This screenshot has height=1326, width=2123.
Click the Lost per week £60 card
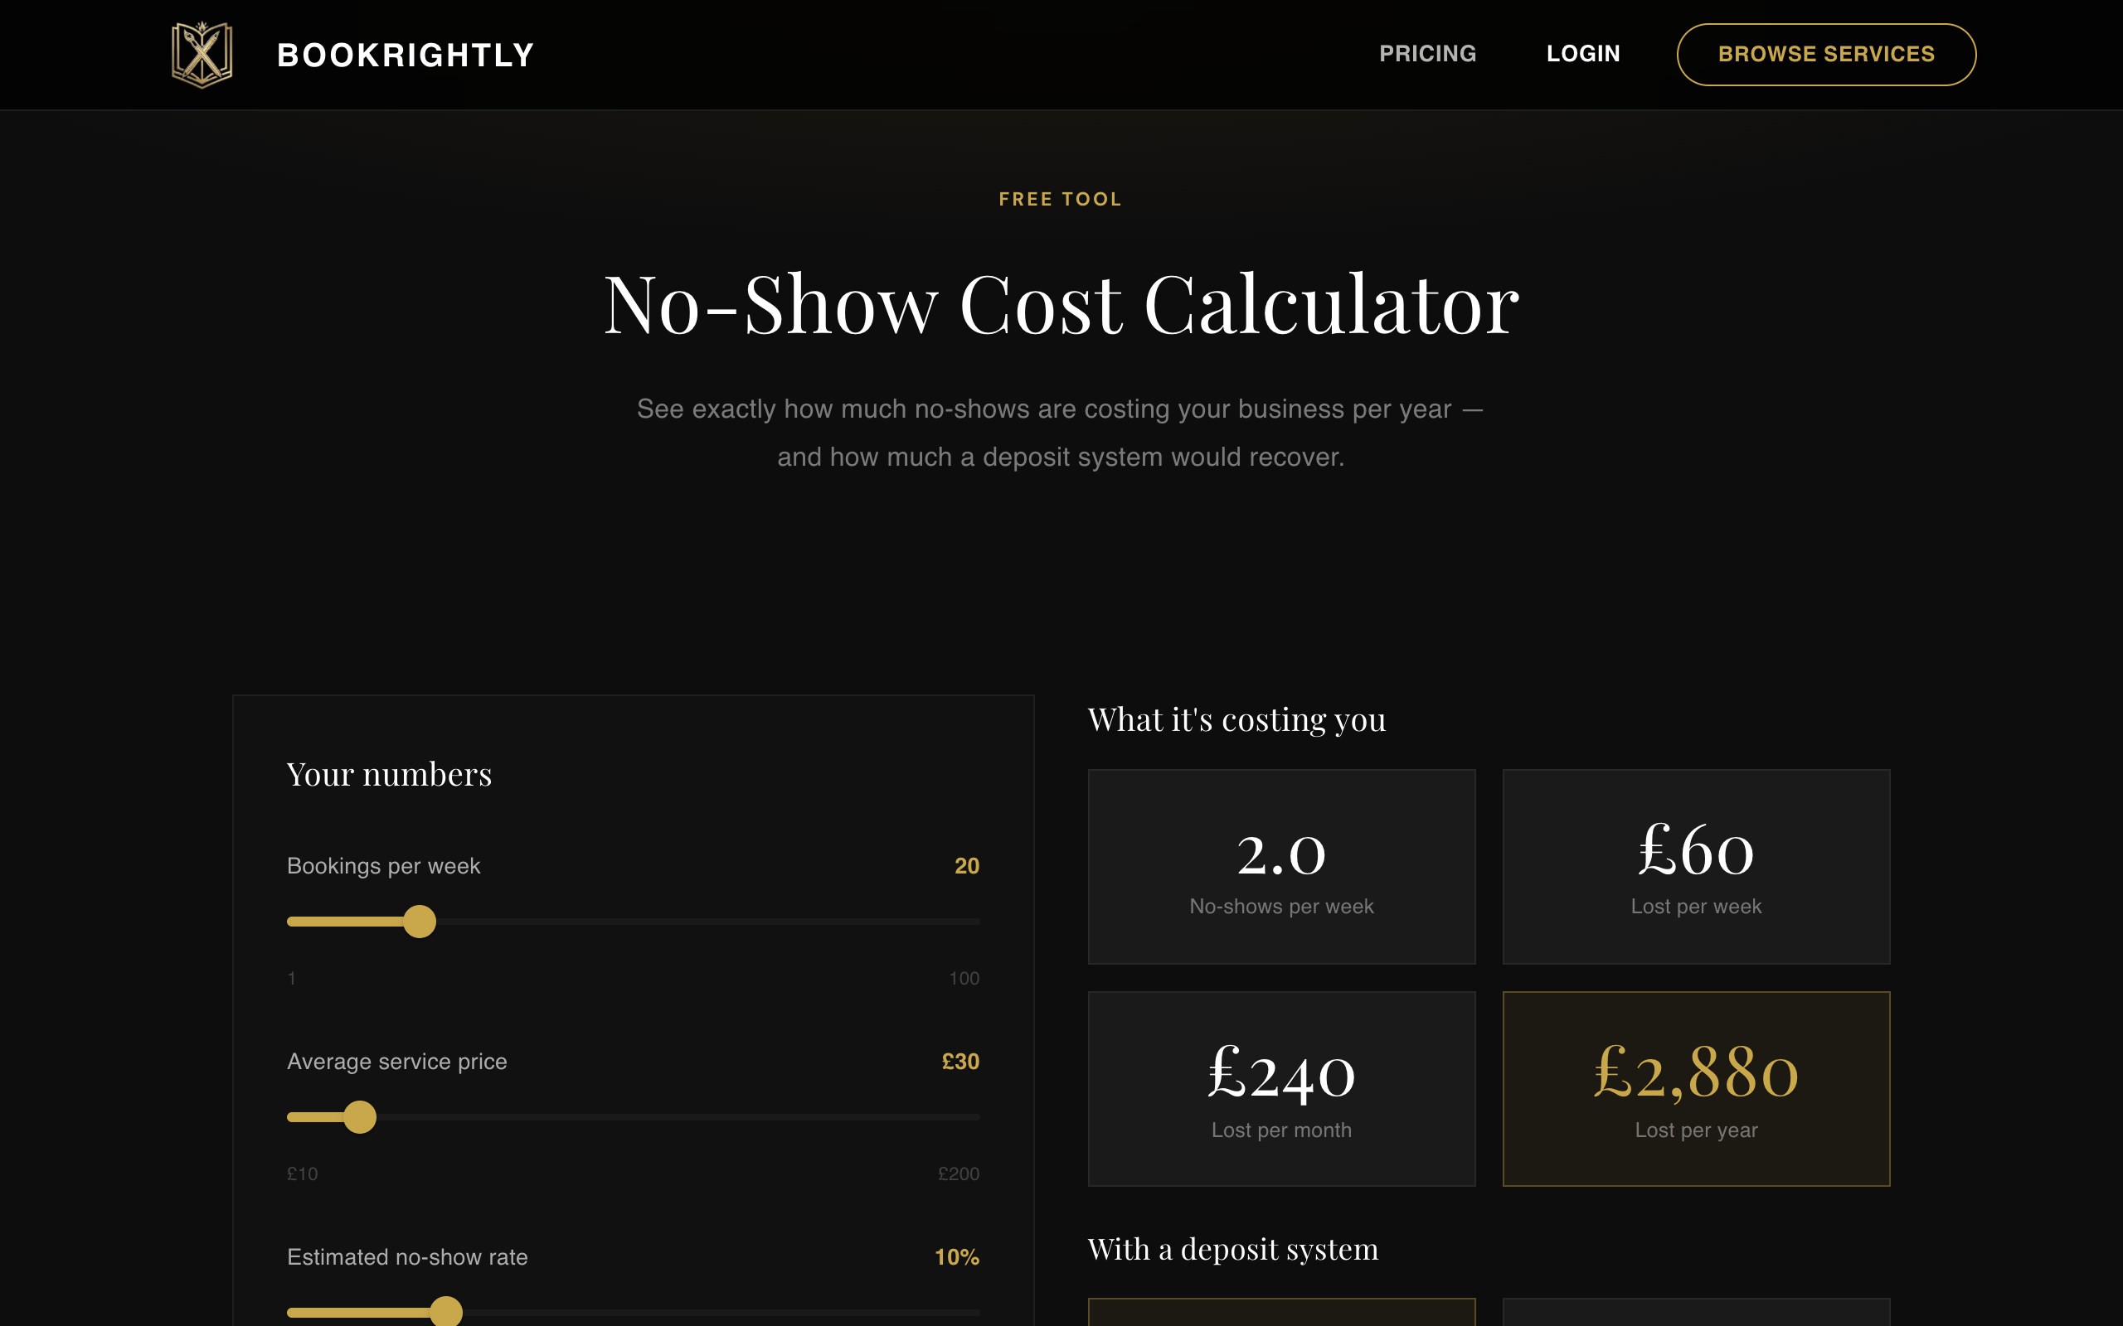coord(1696,867)
